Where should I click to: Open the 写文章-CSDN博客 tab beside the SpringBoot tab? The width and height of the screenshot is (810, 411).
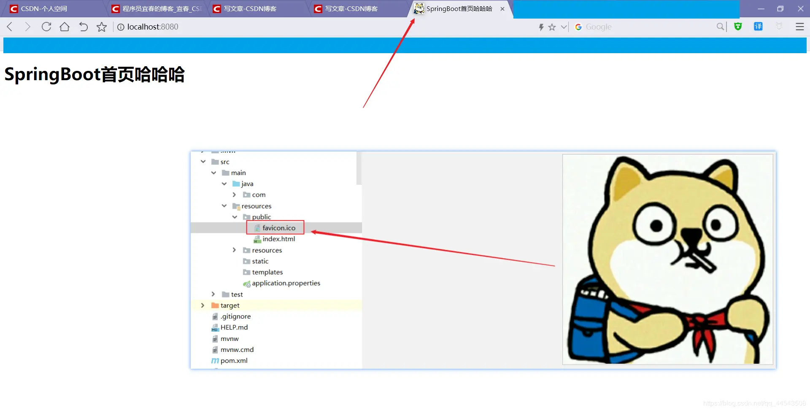click(x=359, y=9)
